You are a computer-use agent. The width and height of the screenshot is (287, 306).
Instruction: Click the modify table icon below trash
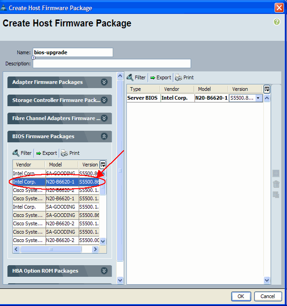pyautogui.click(x=276, y=195)
